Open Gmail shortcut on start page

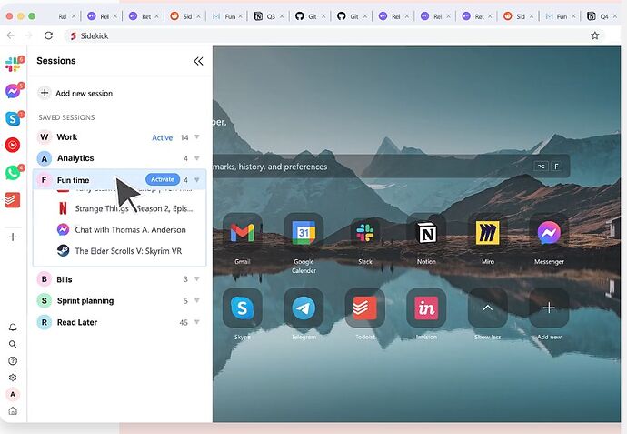point(243,233)
